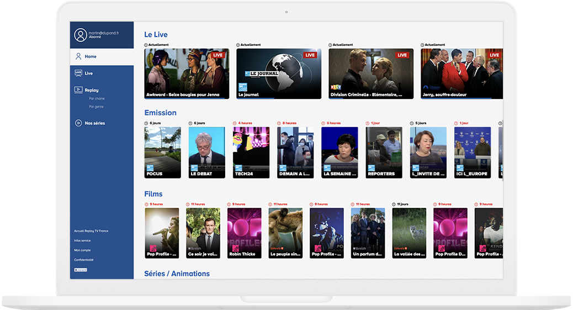The height and width of the screenshot is (310, 573).
Task: Play Jerry, souffre-douleur live stream
Action: click(x=462, y=73)
